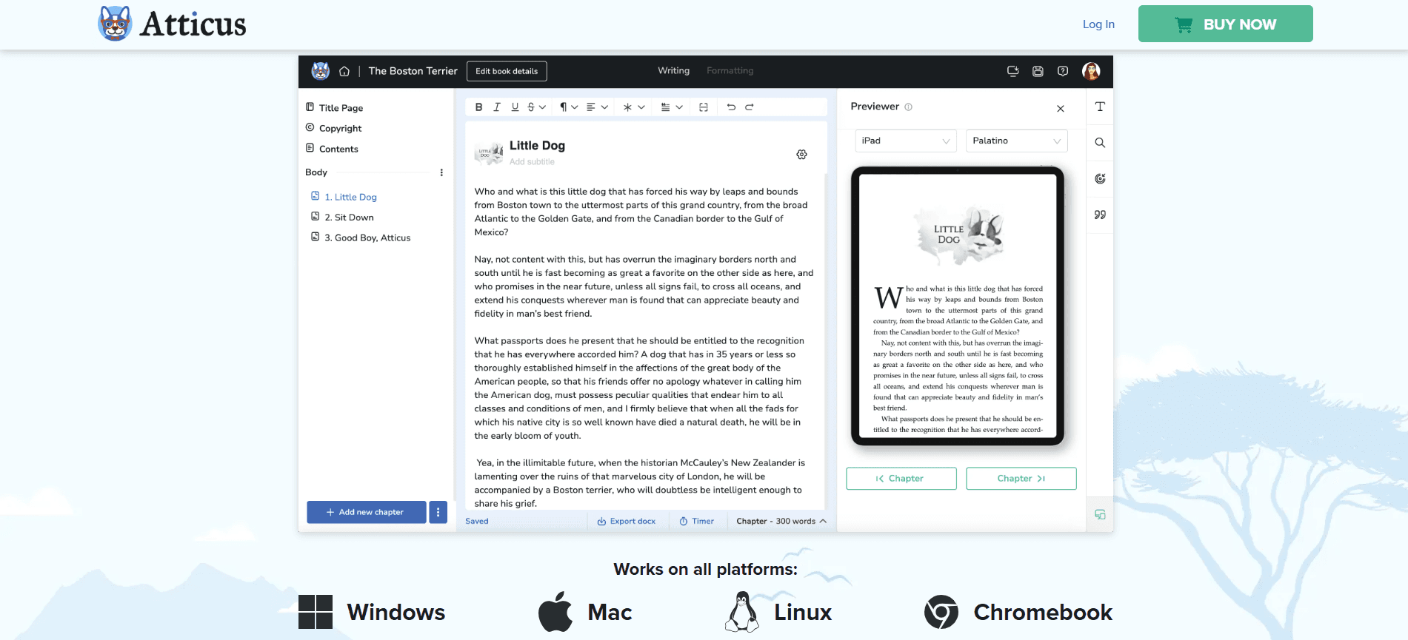Click the Log In link
Screen dimensions: 1408x640
1098,24
